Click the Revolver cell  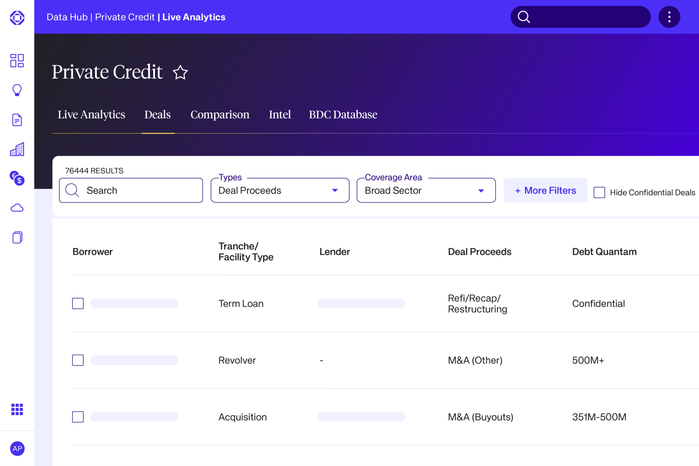tap(237, 360)
